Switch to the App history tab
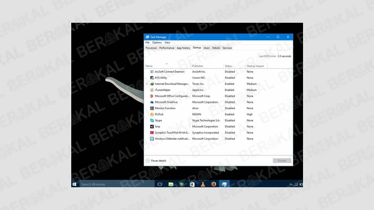The image size is (374, 210). coord(183,48)
